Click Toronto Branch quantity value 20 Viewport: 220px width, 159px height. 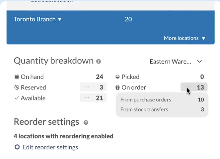(x=128, y=19)
